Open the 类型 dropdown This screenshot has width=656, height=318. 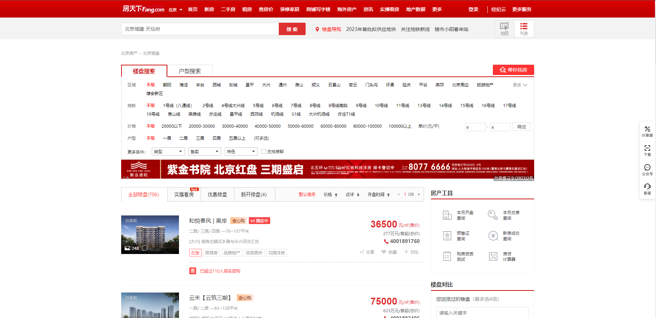point(168,151)
